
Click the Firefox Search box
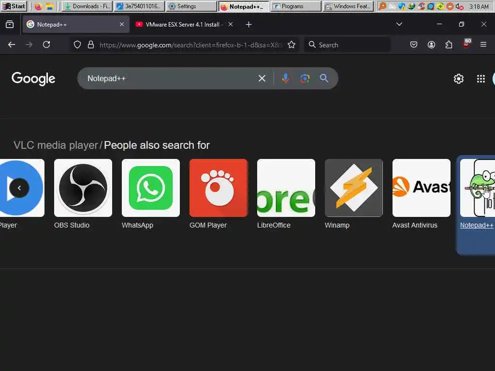click(x=347, y=45)
